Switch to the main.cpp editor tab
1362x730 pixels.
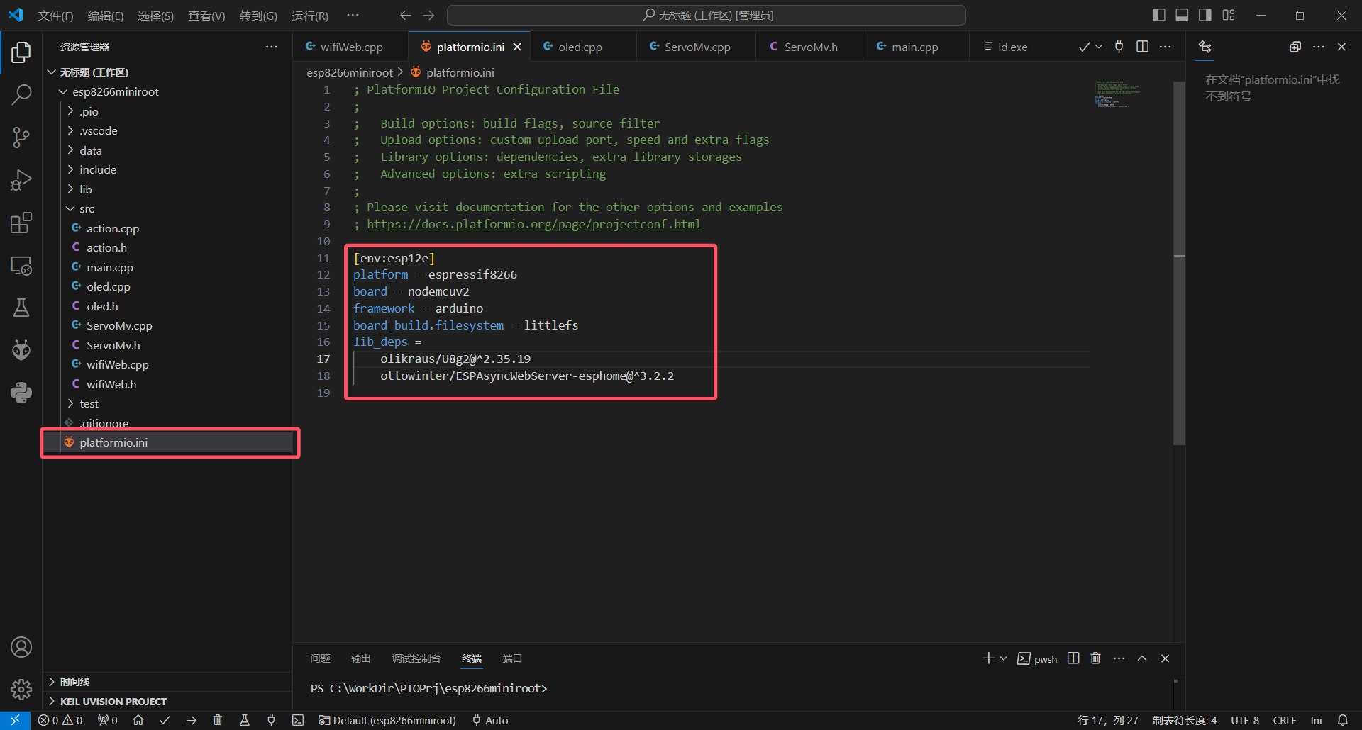click(x=914, y=47)
